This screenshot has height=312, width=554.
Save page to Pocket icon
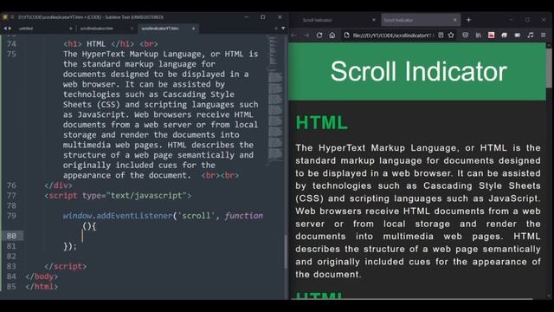[466, 35]
